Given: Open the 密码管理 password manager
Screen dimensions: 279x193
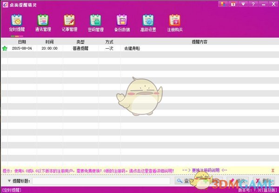Looking at the screenshot, I should pos(96,22).
